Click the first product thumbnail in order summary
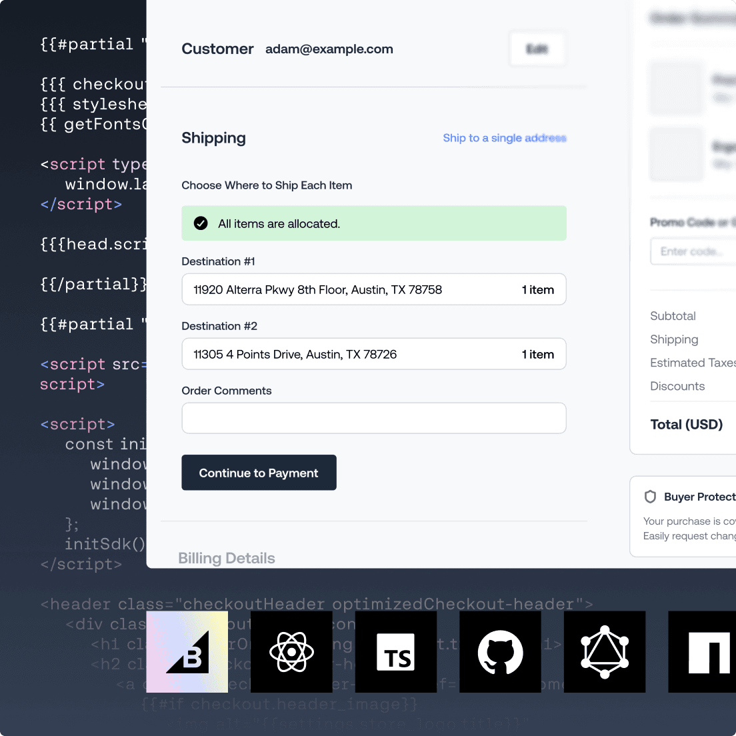The image size is (736, 736). click(x=677, y=88)
